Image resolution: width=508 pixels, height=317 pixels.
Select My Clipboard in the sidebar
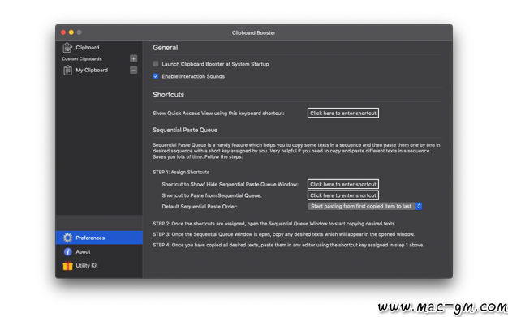point(99,71)
